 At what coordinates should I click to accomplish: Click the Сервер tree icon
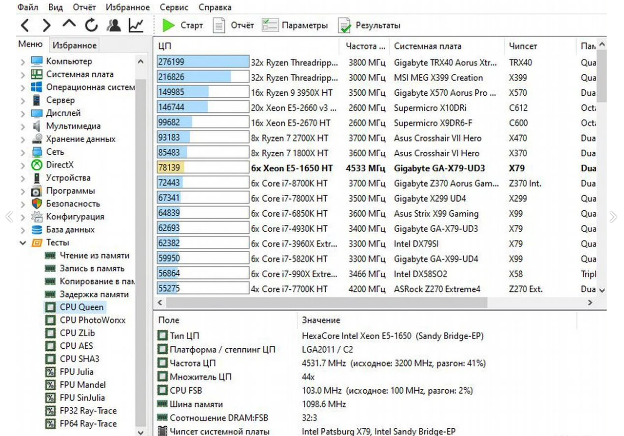click(x=37, y=100)
